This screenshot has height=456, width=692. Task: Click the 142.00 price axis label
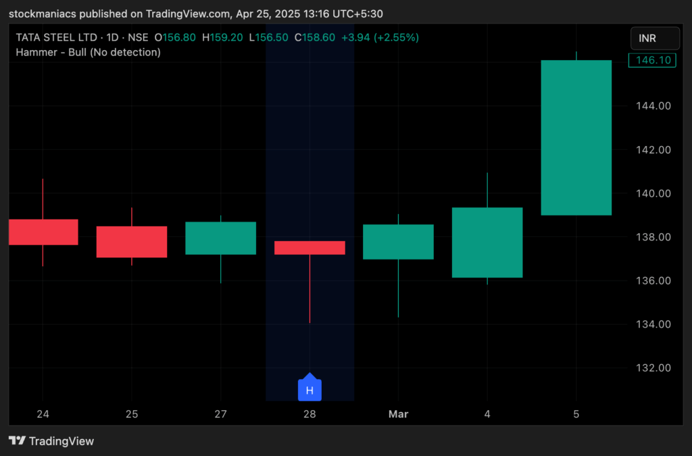[x=653, y=150]
